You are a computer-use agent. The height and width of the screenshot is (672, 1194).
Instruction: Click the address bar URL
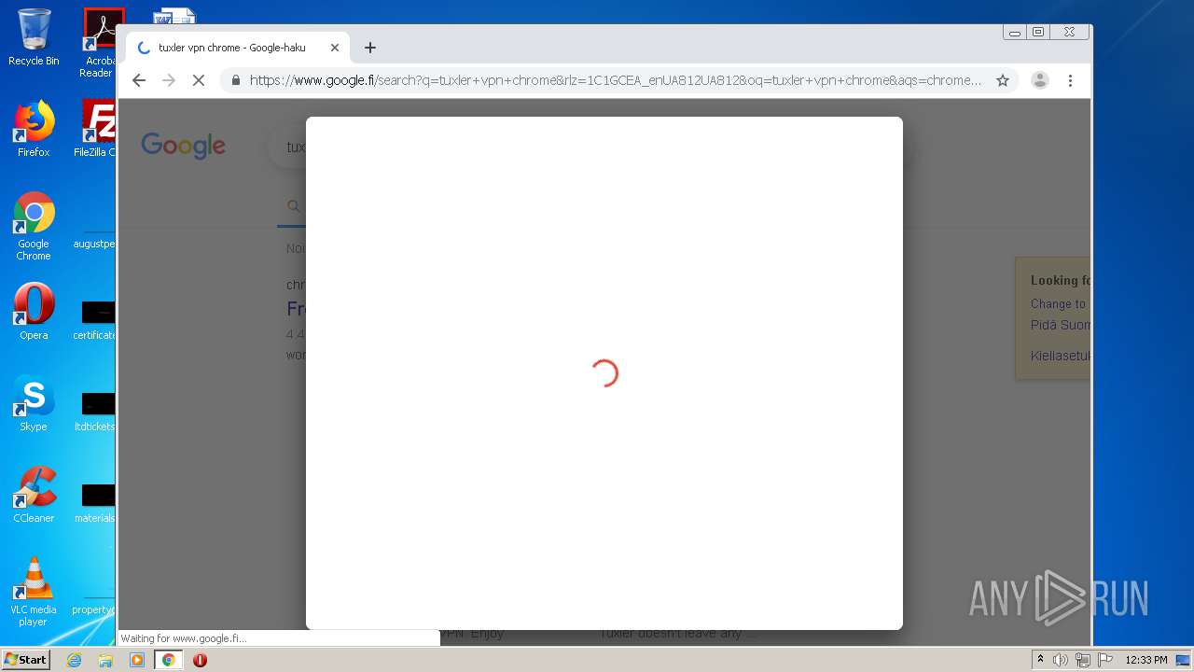[616, 80]
